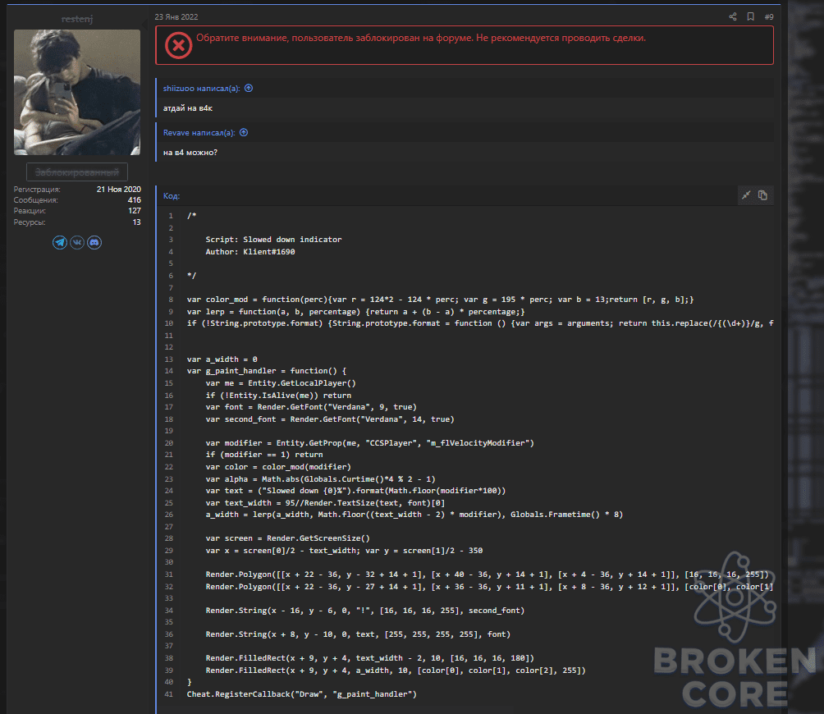Click the 'var screen = Render.GetScreenSize()' line

(x=287, y=538)
